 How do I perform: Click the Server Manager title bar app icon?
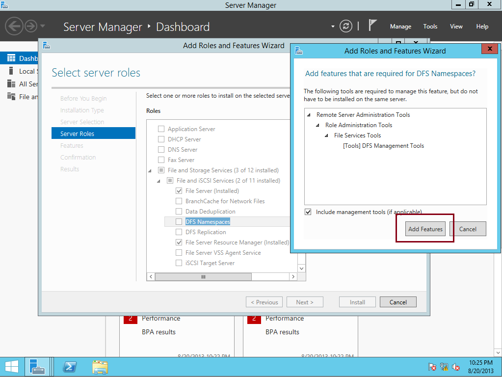click(4, 4)
